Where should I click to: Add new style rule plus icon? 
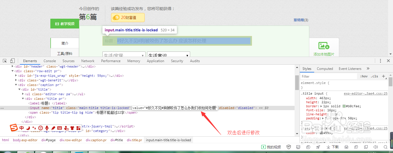pyautogui.click(x=384, y=76)
